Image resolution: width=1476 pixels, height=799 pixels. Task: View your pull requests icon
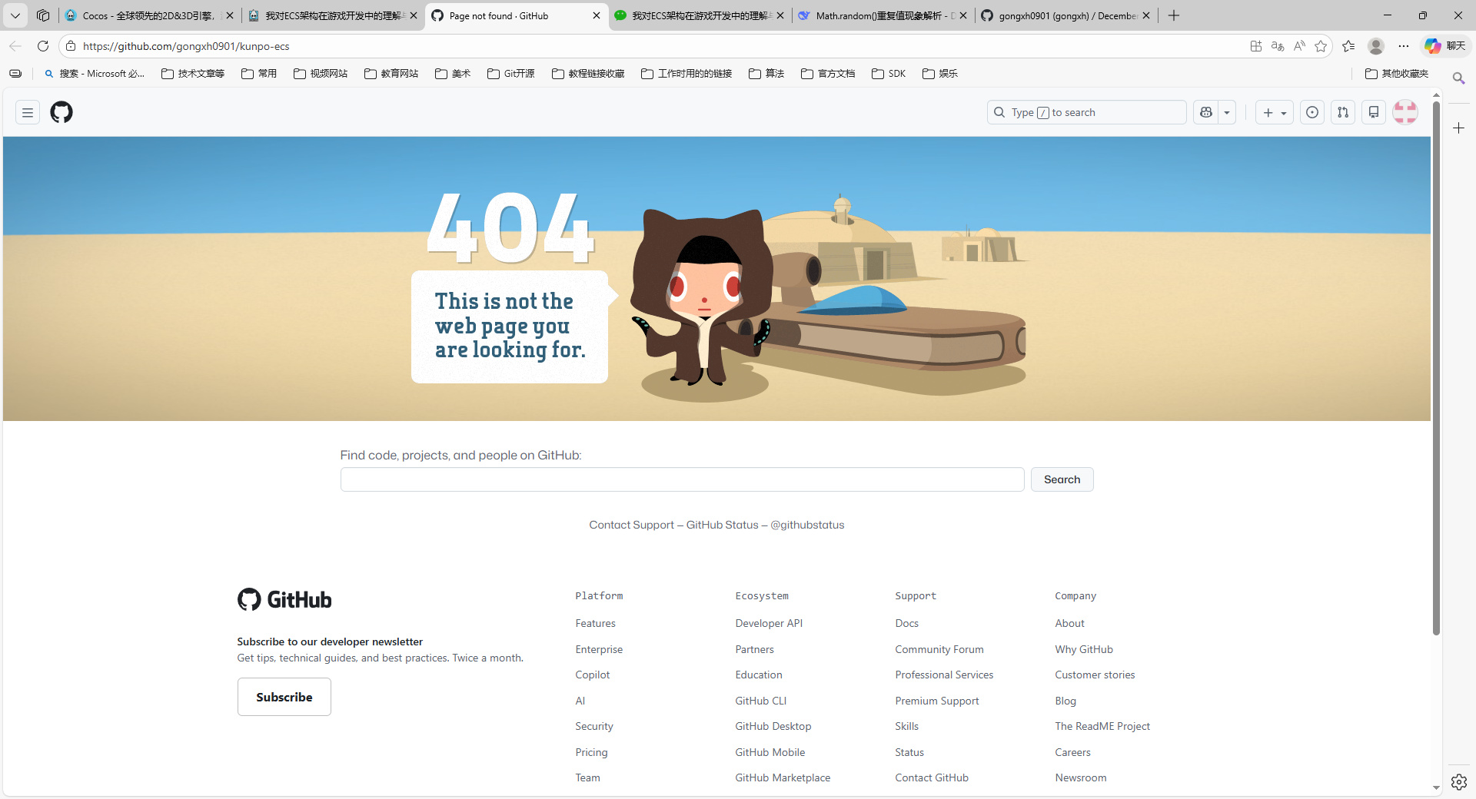pyautogui.click(x=1343, y=113)
